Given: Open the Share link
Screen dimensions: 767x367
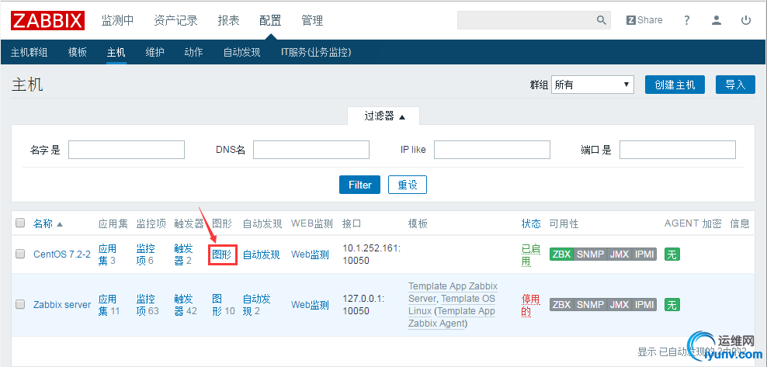Looking at the screenshot, I should click(x=644, y=20).
